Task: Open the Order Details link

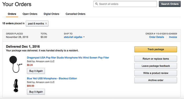Action: 157,37
